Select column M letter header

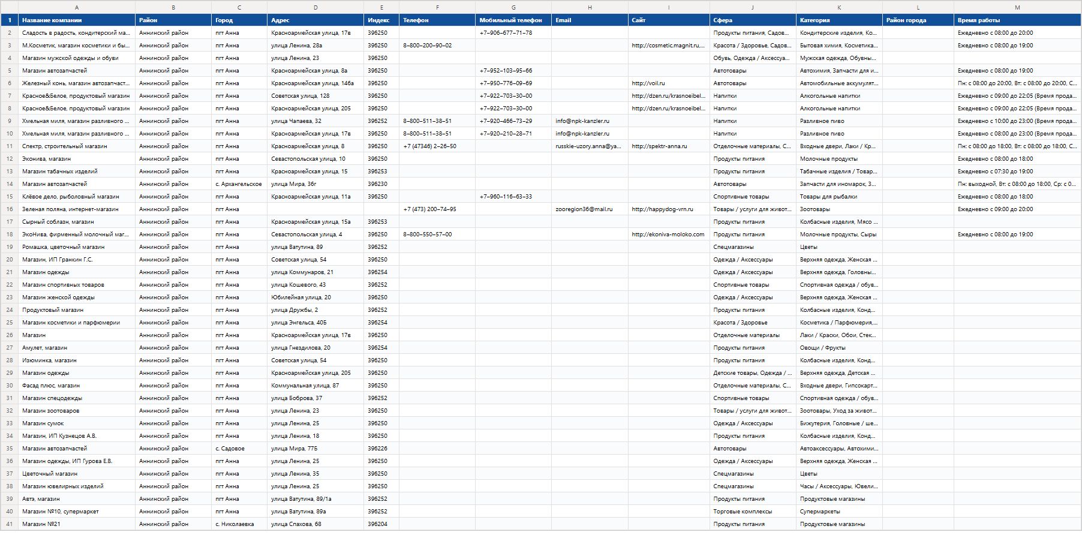click(1017, 7)
